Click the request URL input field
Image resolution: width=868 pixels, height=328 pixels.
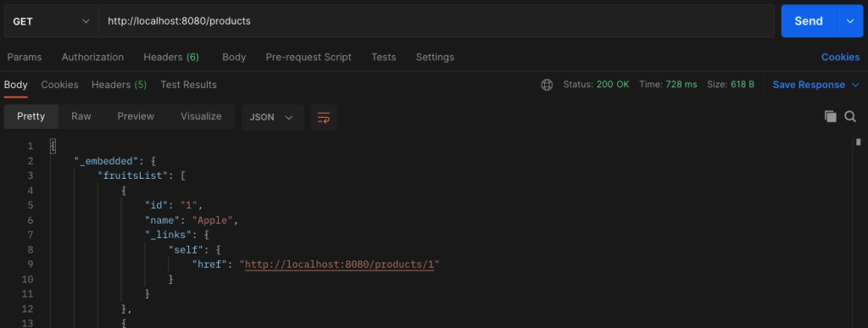437,21
